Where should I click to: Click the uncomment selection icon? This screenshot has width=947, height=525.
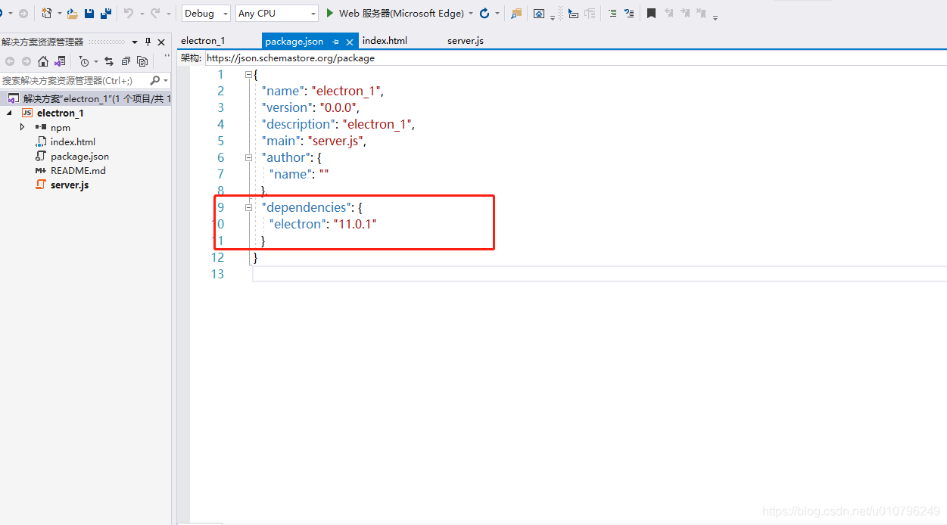click(590, 13)
